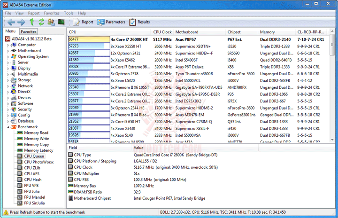The image size is (338, 218).
Task: Select the Devices tree node
Action: click(24, 98)
